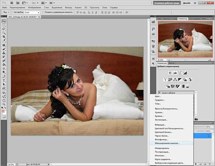
Task: Click the foreground color swatch
Action: 3,111
